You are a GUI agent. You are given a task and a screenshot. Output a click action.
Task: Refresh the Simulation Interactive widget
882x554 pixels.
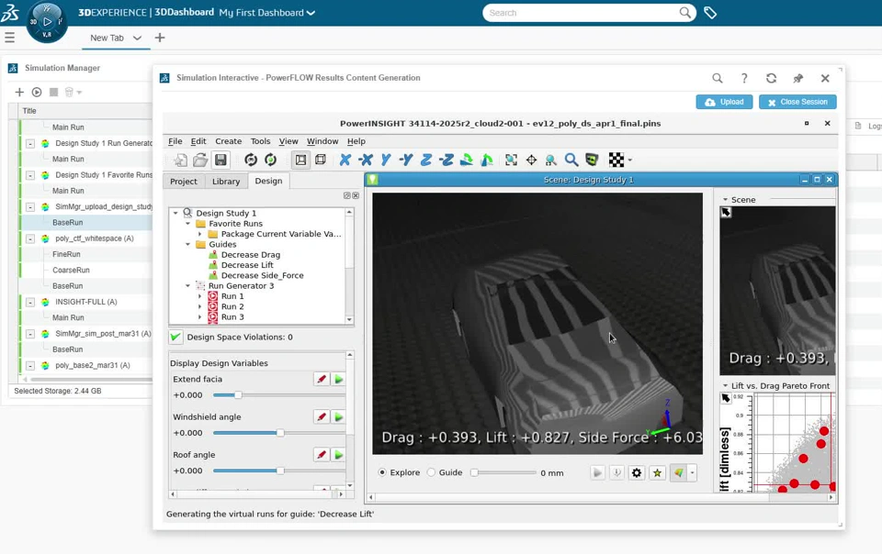pos(771,78)
